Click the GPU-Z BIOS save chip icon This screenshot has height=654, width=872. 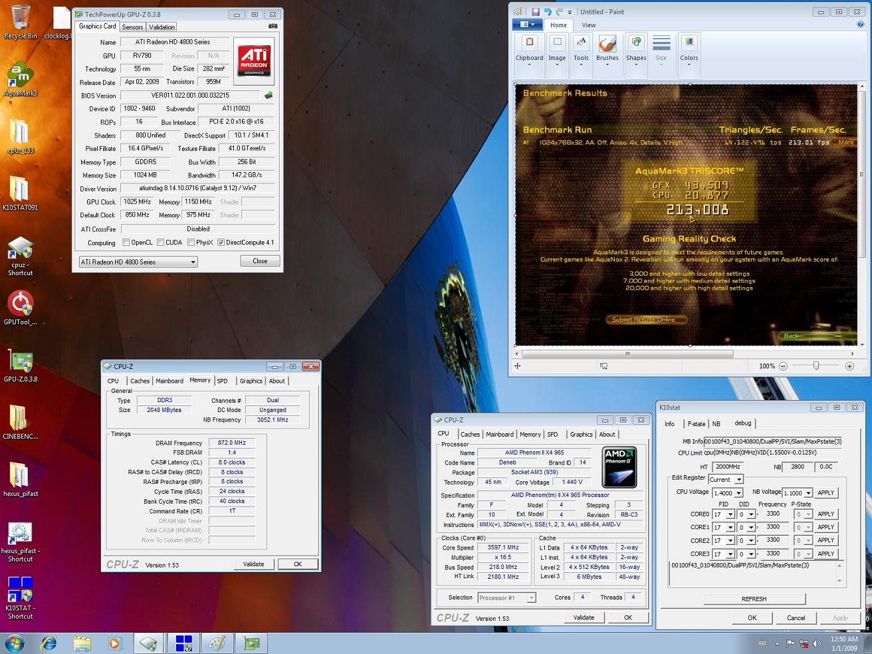tap(269, 95)
